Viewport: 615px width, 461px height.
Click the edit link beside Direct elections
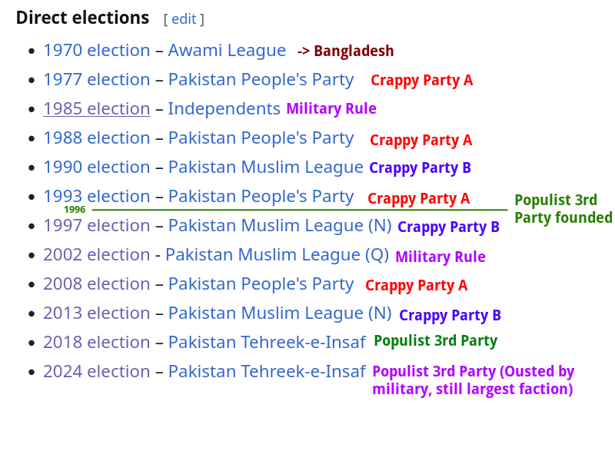184,18
